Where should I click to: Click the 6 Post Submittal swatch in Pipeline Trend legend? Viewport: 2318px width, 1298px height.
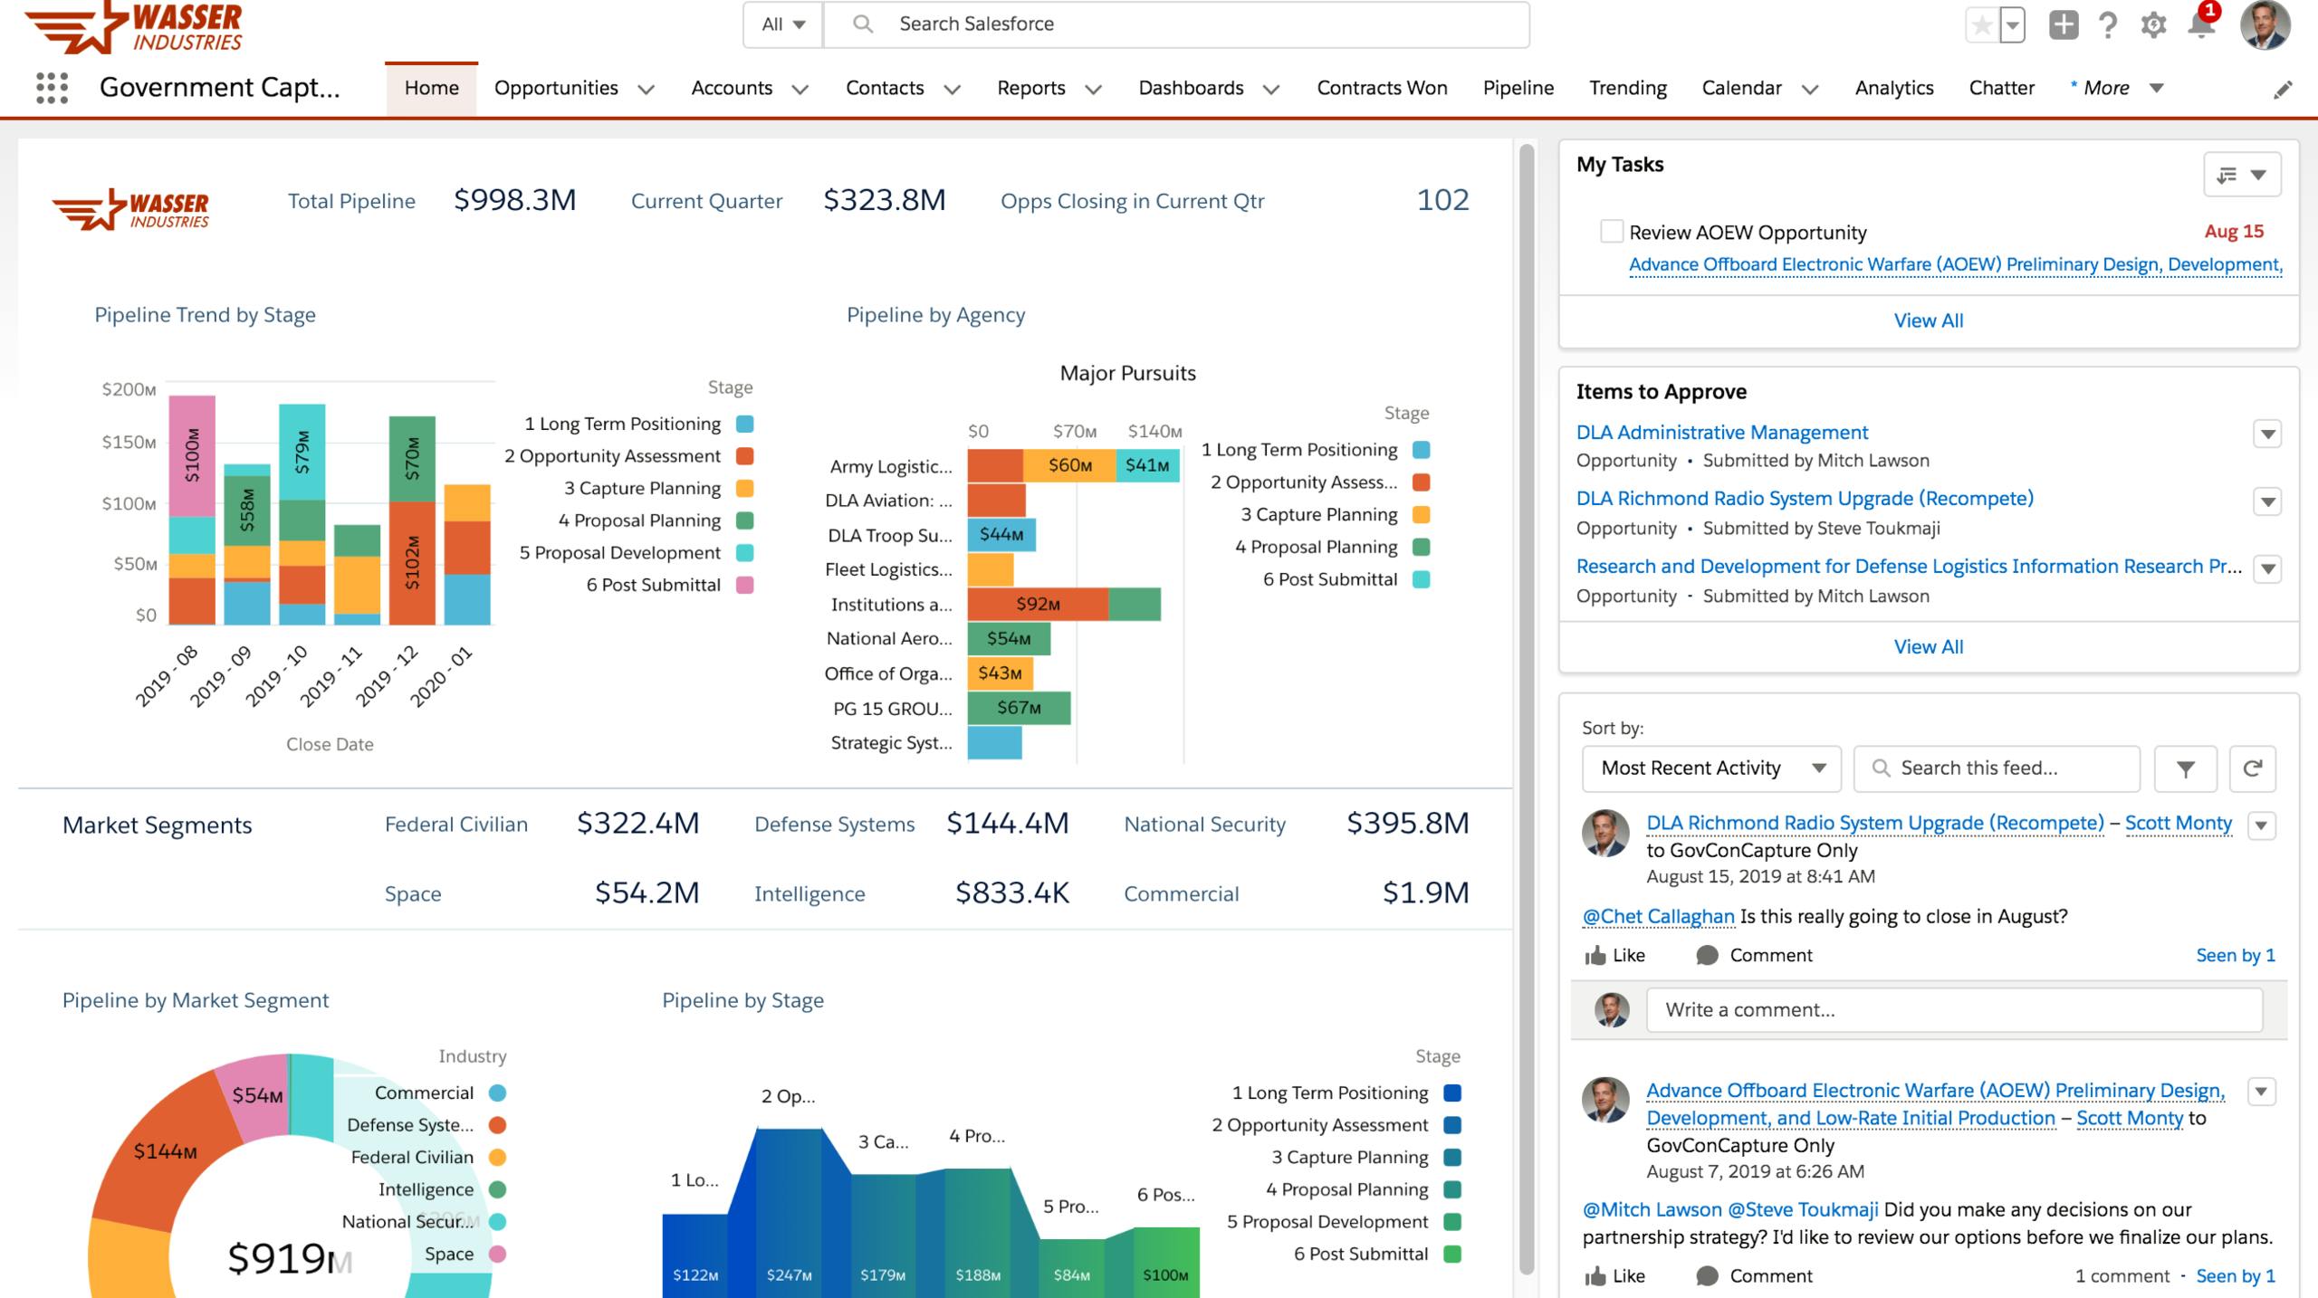click(x=744, y=585)
